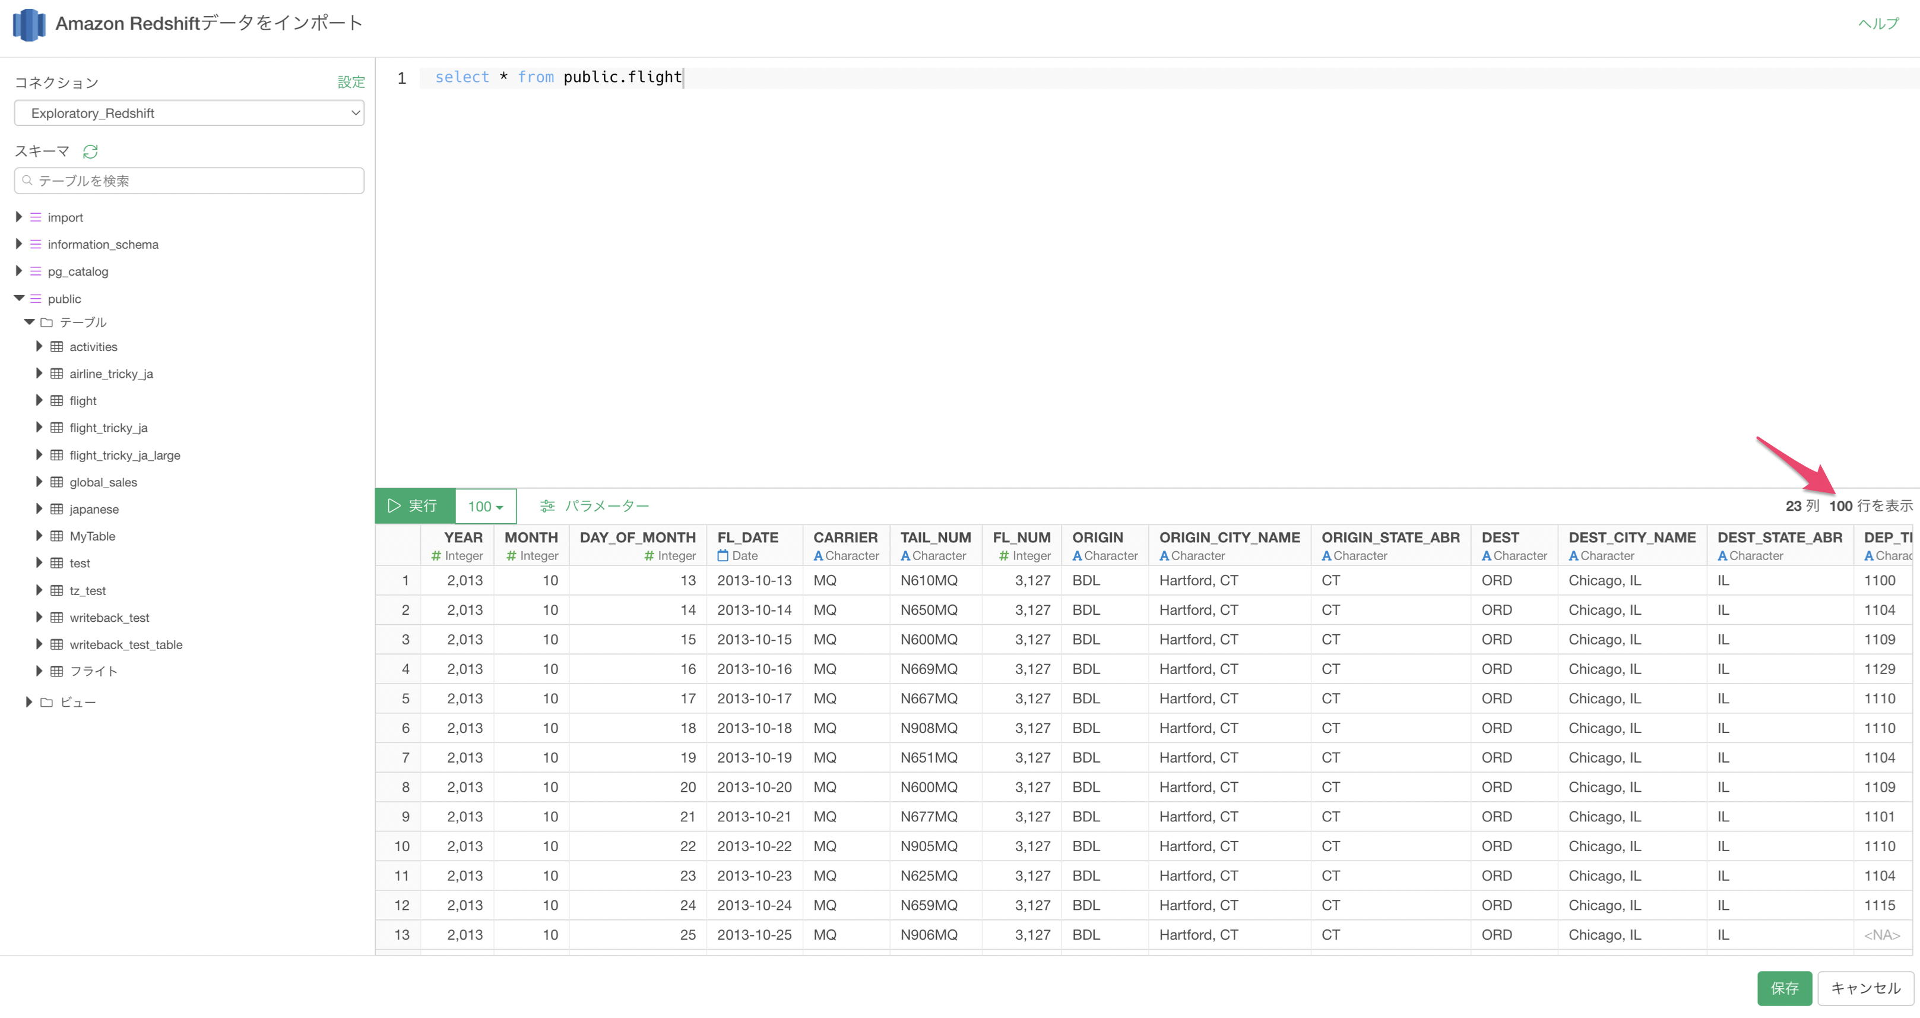The width and height of the screenshot is (1920, 1018).
Task: Click the import schema icon
Action: coord(35,217)
